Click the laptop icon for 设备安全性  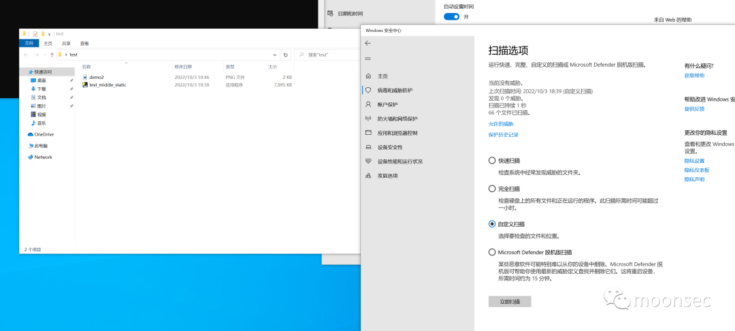coord(368,147)
